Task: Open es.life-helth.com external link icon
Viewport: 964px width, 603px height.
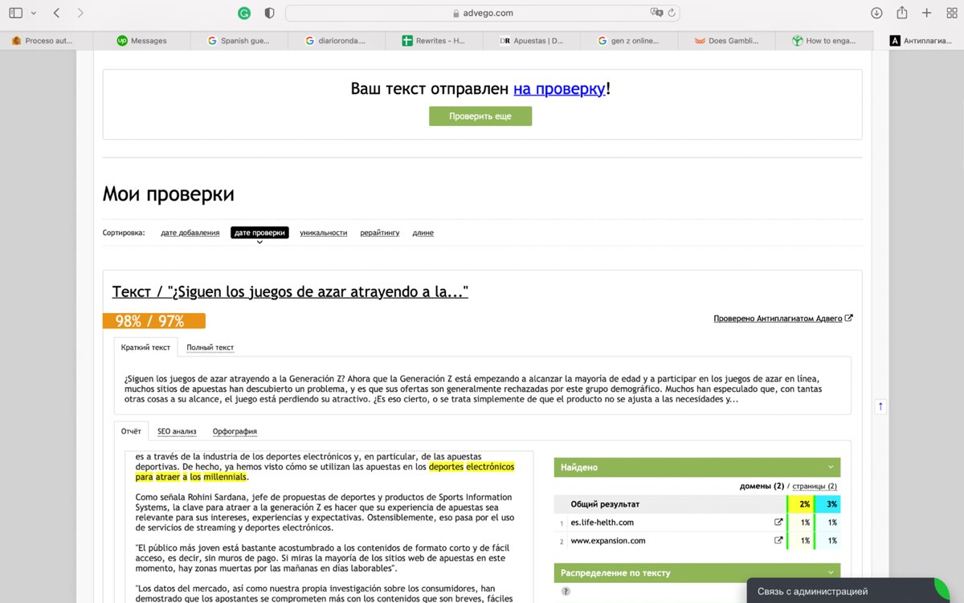Action: pos(778,523)
